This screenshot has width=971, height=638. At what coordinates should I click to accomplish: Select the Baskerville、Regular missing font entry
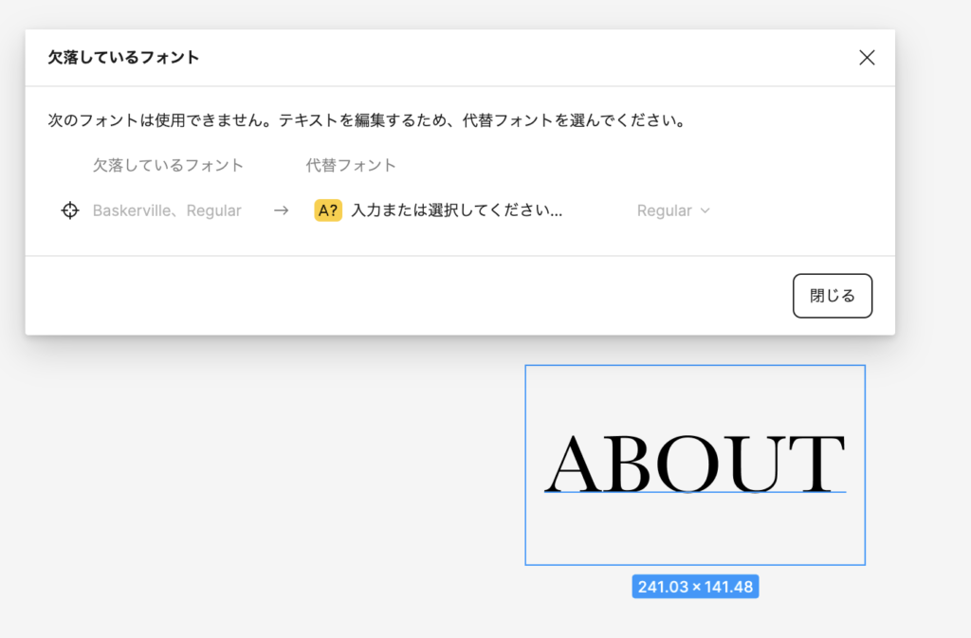coord(167,210)
